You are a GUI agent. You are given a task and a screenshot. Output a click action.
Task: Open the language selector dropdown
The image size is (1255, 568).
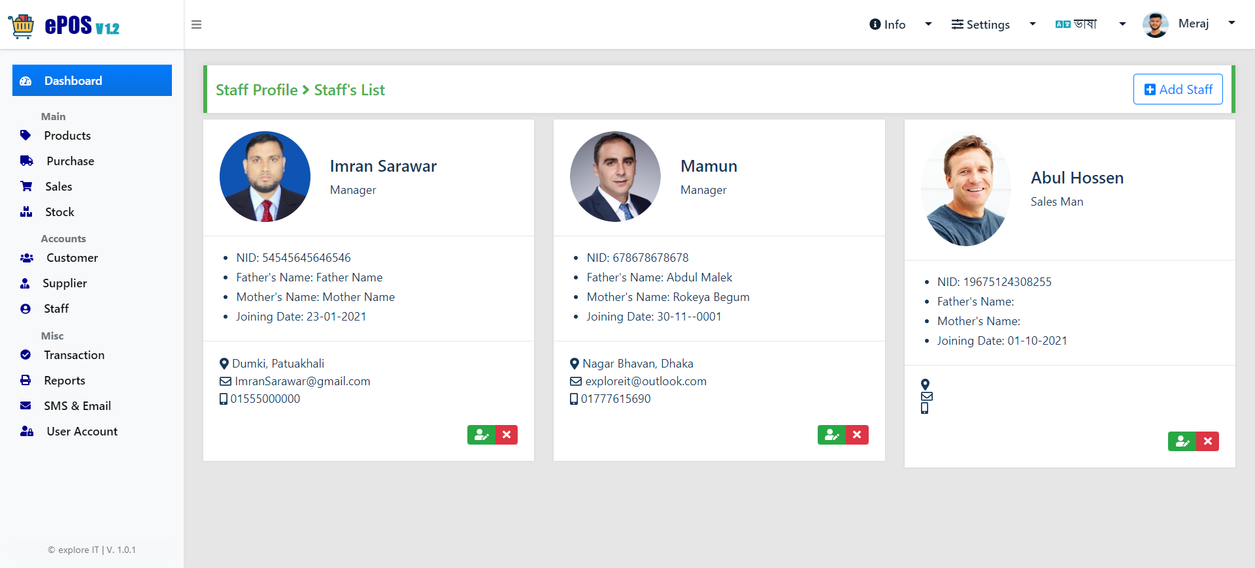pos(1090,24)
